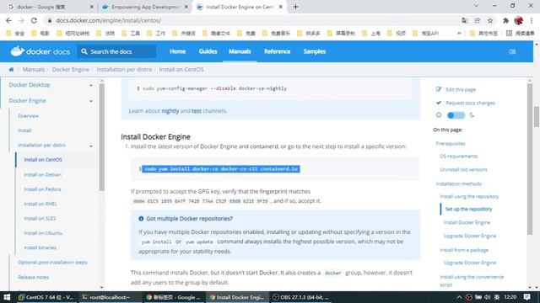Open the Samples nav item

click(x=315, y=51)
